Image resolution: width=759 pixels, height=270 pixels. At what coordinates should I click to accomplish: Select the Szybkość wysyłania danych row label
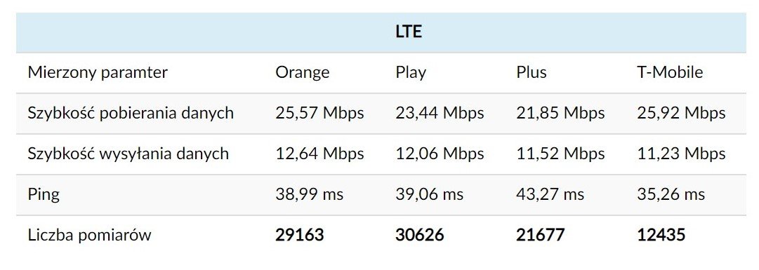(128, 154)
